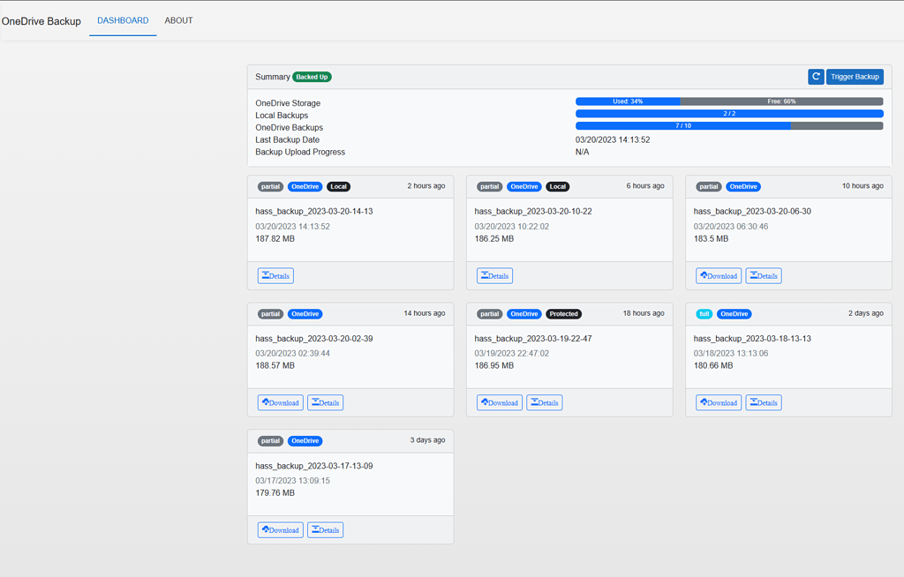The height and width of the screenshot is (577, 904).
Task: Click the Download icon for hass_backup_2023-03-18-13-13
Action: 718,402
